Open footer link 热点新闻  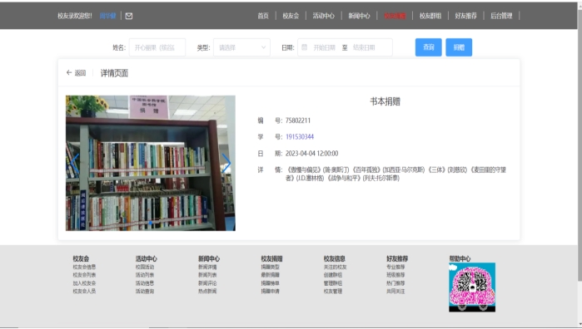(207, 292)
